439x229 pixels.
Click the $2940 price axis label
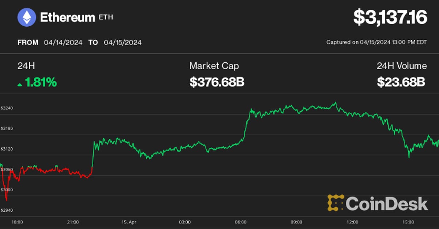click(7, 210)
